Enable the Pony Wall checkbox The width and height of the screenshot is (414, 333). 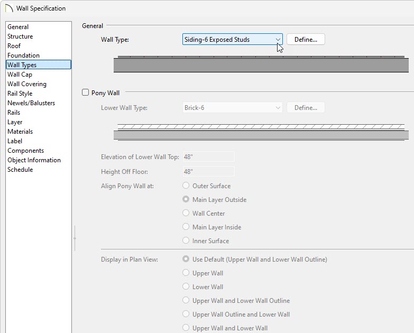coord(85,92)
